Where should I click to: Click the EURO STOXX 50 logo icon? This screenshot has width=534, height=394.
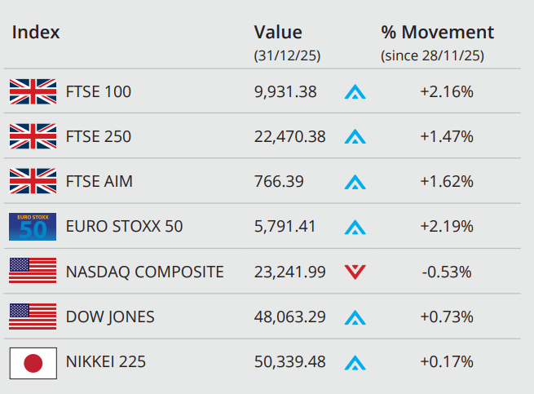click(x=33, y=226)
